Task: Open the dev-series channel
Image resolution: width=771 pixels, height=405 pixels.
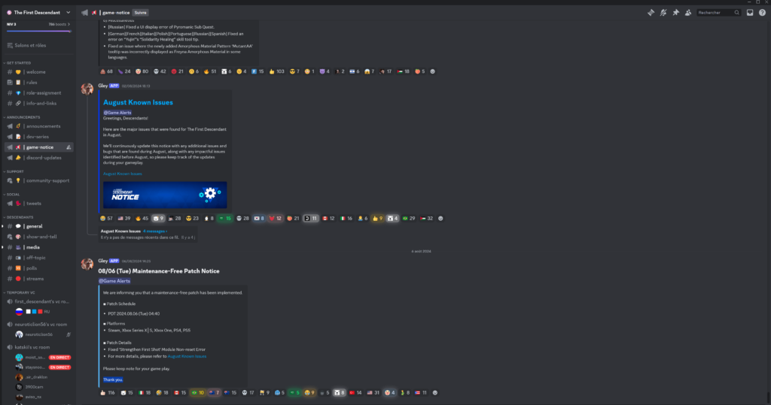Action: click(39, 137)
